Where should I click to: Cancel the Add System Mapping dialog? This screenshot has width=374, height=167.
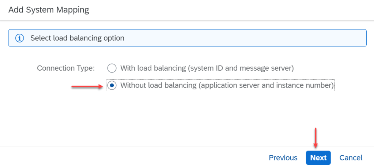pos(351,158)
